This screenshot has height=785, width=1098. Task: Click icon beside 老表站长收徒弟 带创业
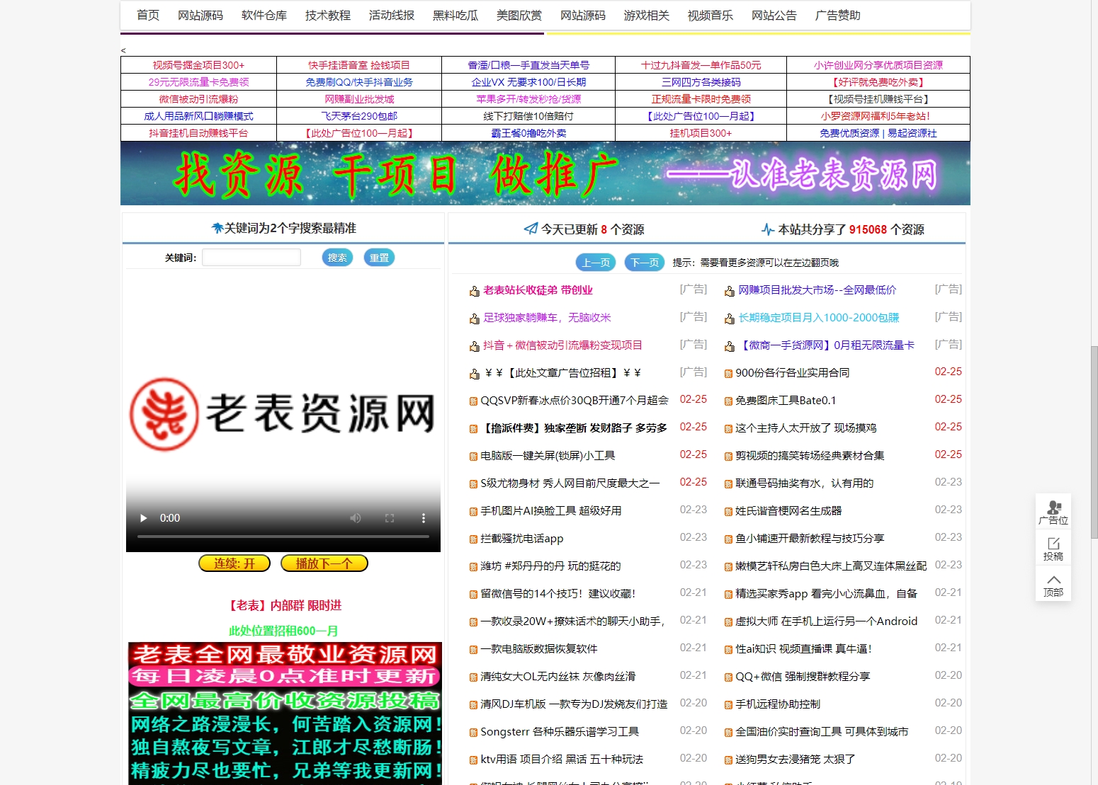pos(475,291)
